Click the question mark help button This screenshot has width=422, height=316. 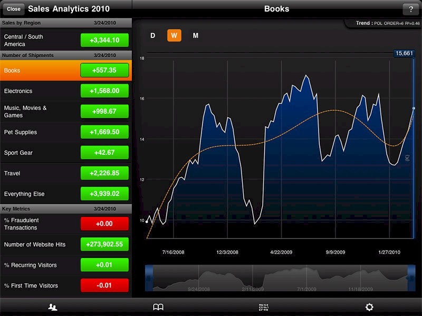point(410,9)
